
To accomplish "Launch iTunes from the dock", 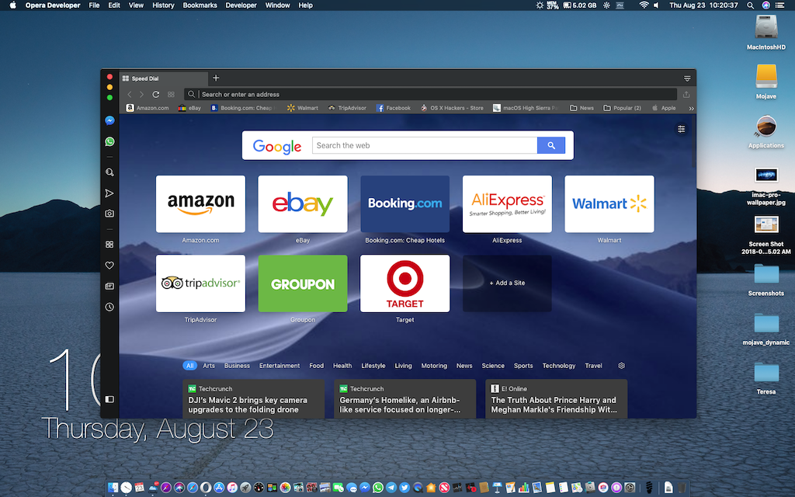I will [x=231, y=488].
